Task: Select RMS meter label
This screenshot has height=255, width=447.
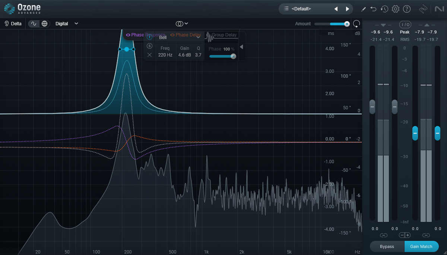Action: tap(405, 39)
